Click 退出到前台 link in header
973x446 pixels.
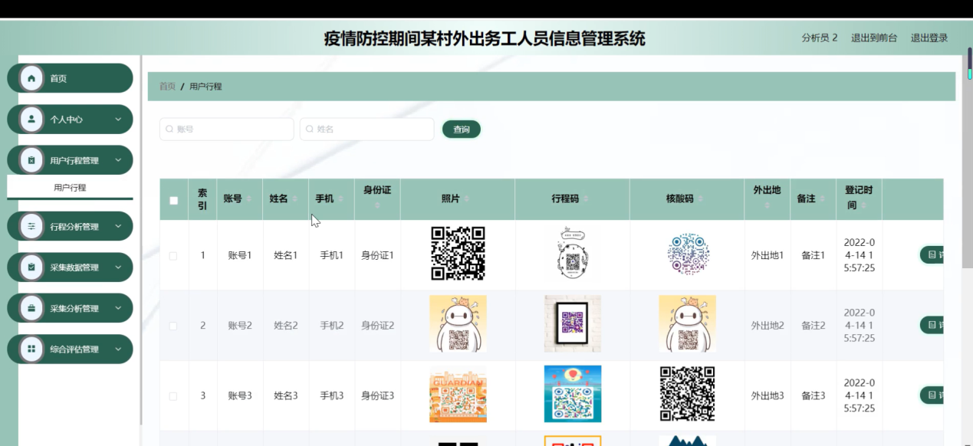pos(874,38)
